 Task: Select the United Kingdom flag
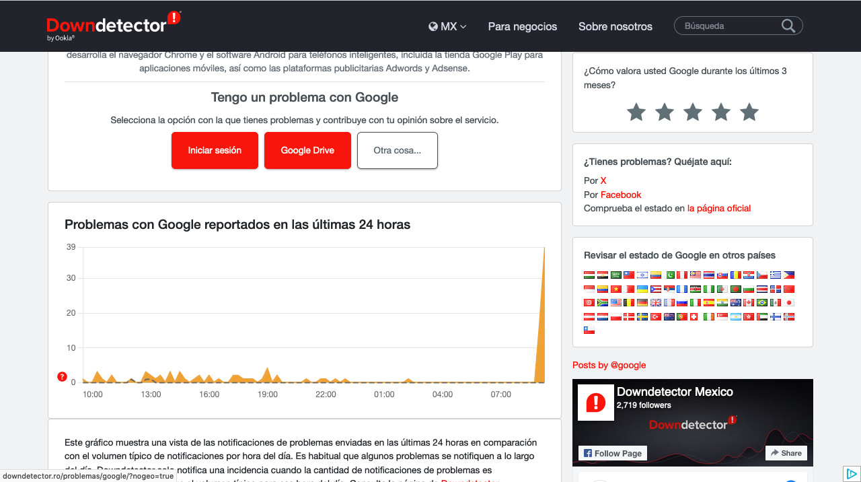coord(656,302)
